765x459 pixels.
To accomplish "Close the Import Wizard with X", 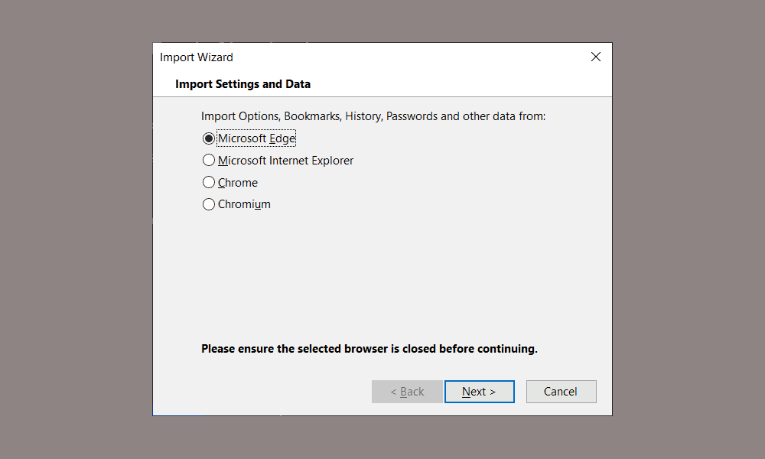I will click(596, 57).
